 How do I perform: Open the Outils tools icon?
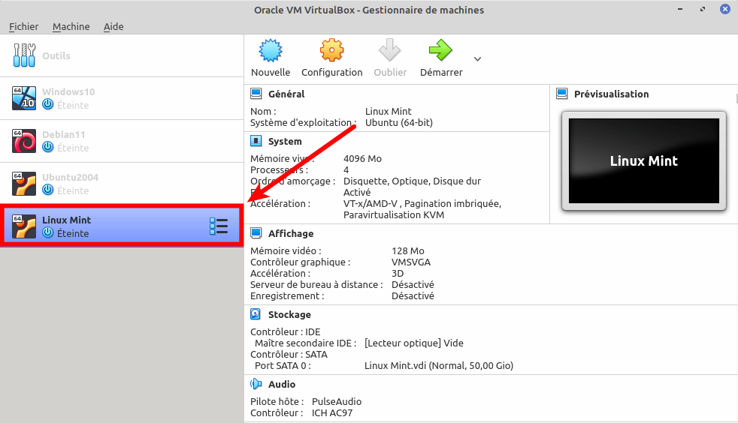click(24, 55)
